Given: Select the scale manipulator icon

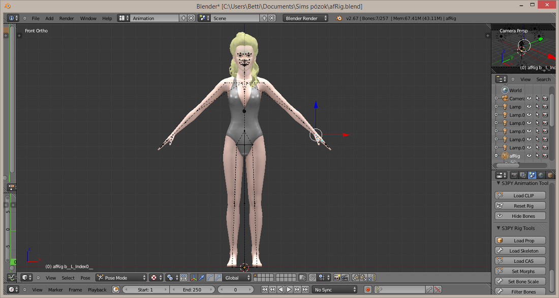Looking at the screenshot, I should tap(218, 278).
